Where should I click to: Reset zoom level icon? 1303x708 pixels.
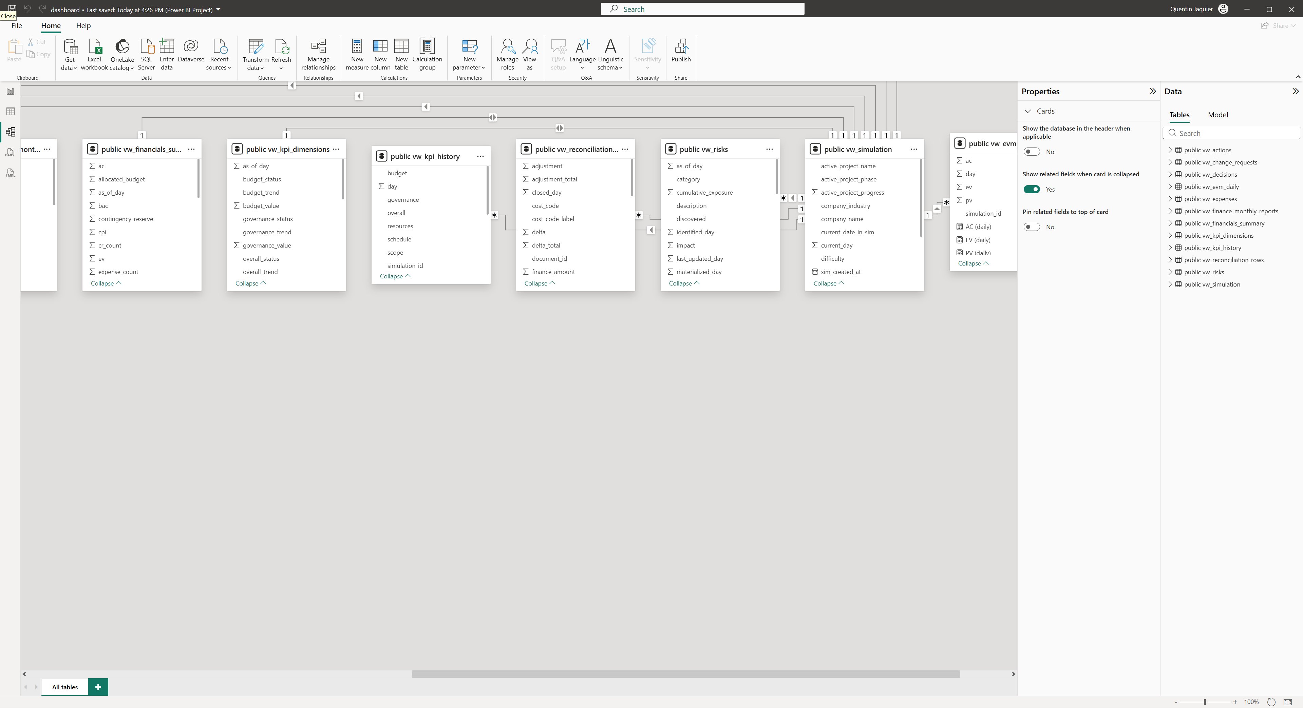(1271, 702)
